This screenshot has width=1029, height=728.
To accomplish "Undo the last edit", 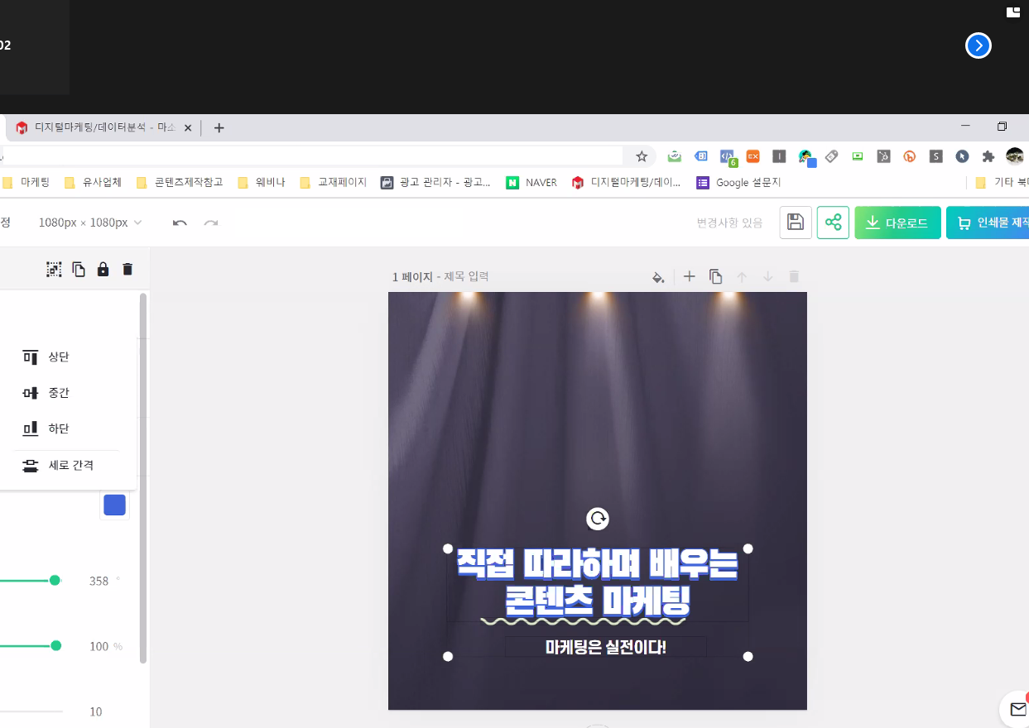I will [x=180, y=223].
